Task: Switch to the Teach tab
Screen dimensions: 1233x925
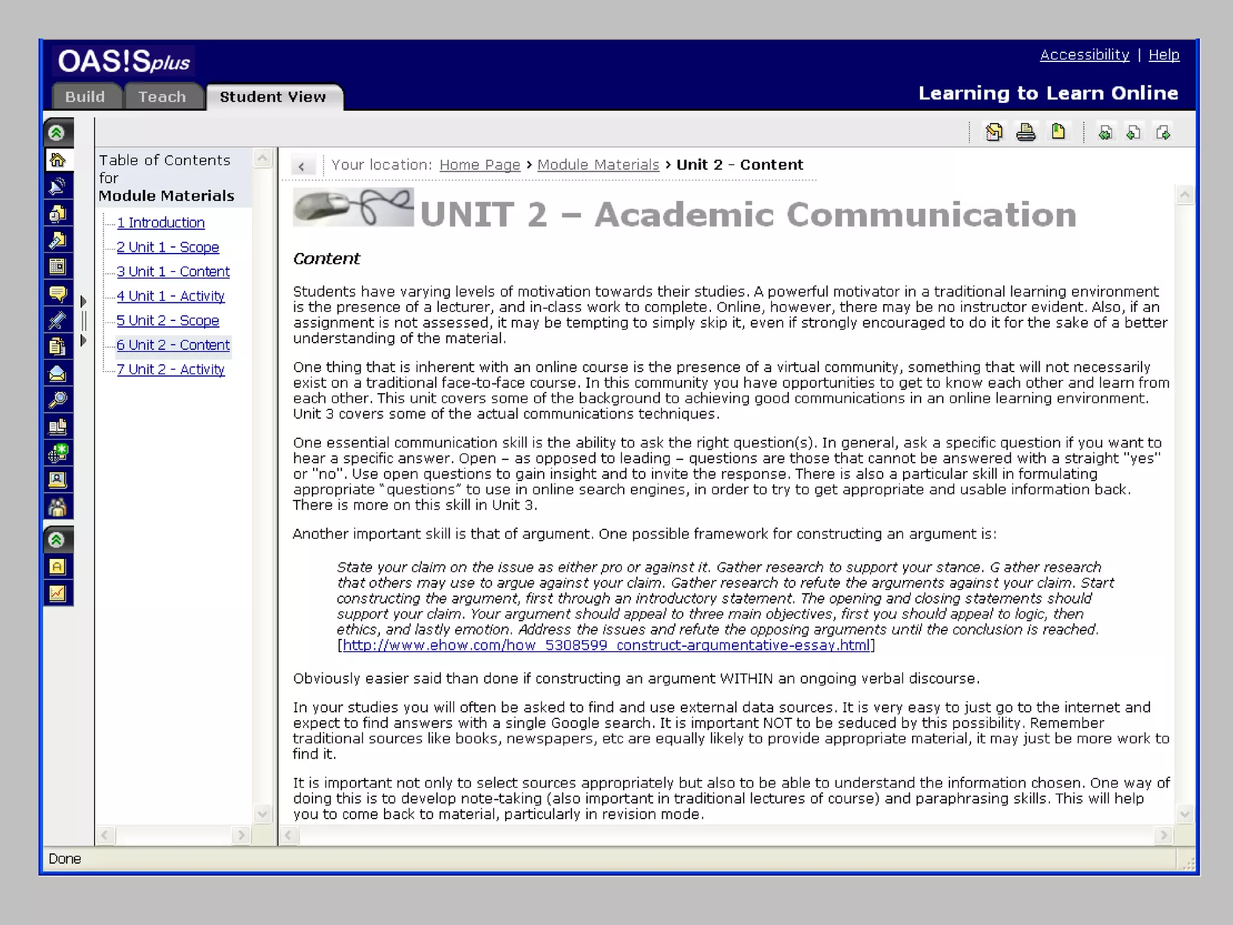Action: pyautogui.click(x=162, y=97)
